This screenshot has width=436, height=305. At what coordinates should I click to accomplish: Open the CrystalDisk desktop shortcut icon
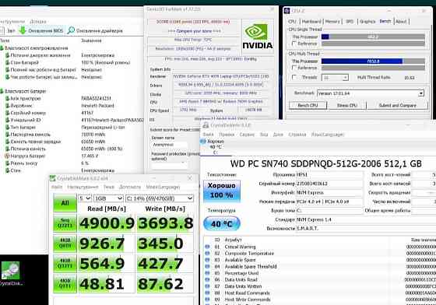pos(11,270)
